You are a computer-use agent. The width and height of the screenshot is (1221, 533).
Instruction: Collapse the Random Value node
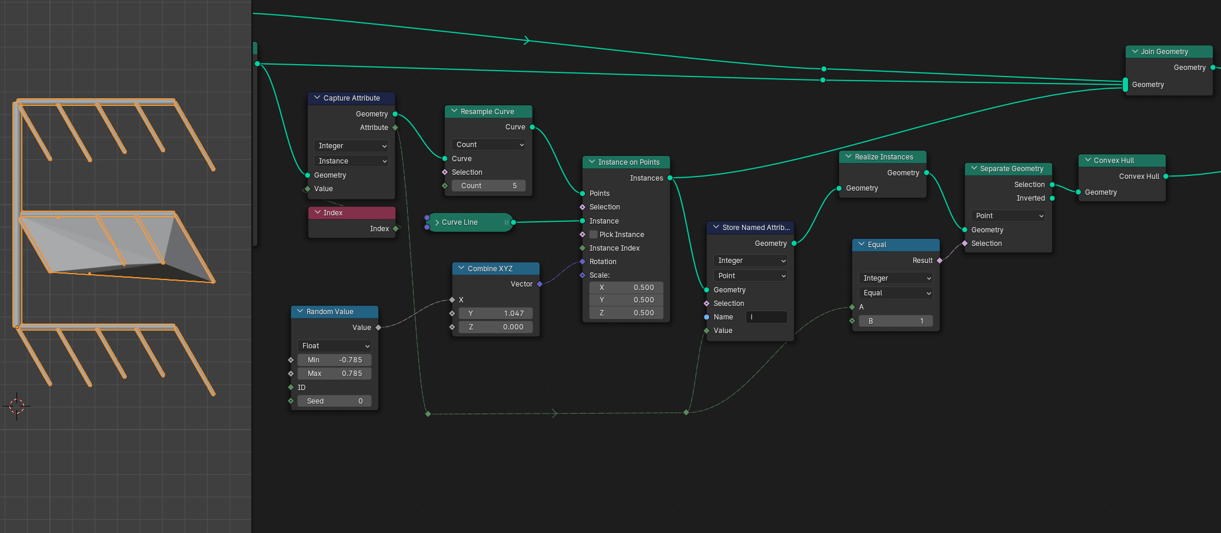(300, 311)
